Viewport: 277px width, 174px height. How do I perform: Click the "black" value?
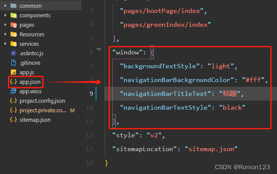coord(232,108)
